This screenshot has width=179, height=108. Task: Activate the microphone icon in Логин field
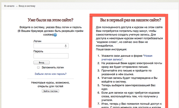[x=66, y=46]
